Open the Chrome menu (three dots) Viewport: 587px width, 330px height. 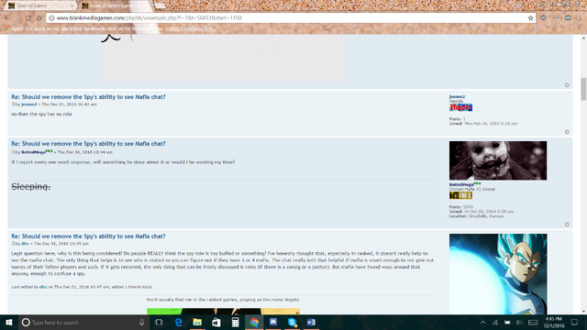click(581, 18)
